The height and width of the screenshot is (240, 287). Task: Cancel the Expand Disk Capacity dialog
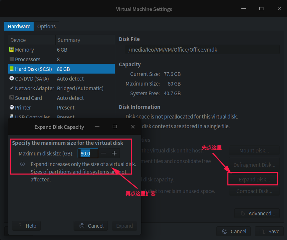click(91, 226)
